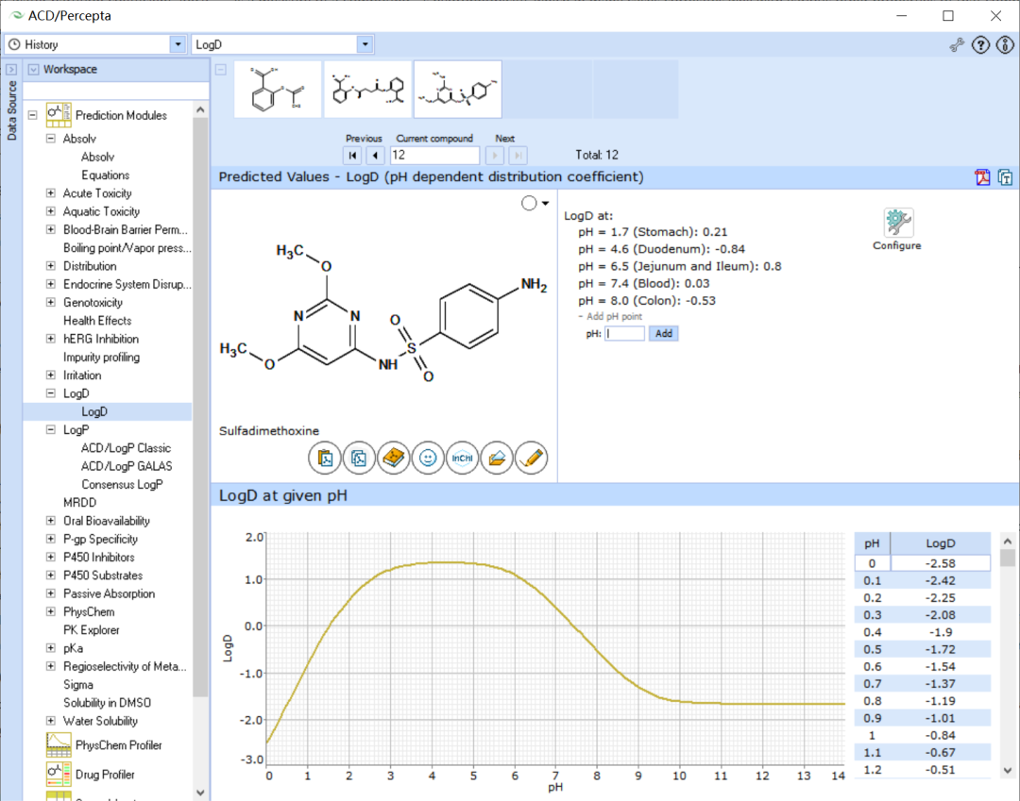The width and height of the screenshot is (1020, 801).
Task: Click the smiley SMILES icon button
Action: (428, 458)
